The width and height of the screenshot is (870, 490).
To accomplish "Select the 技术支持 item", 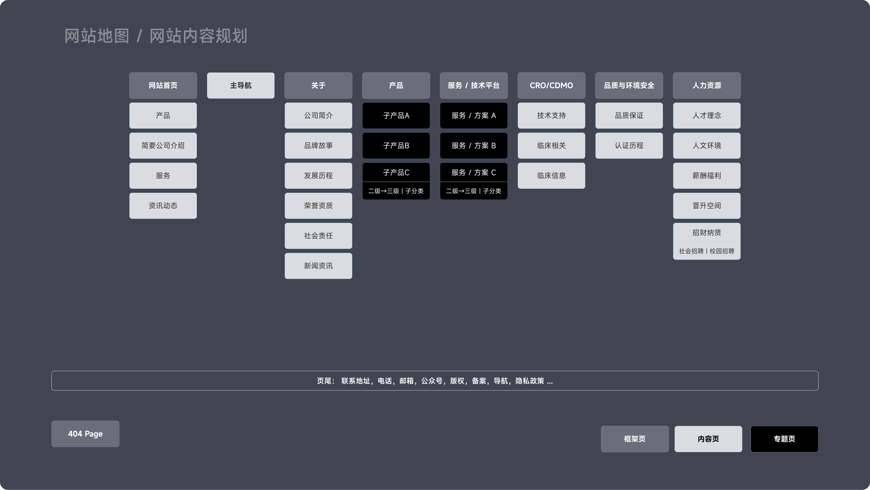I will 551,115.
